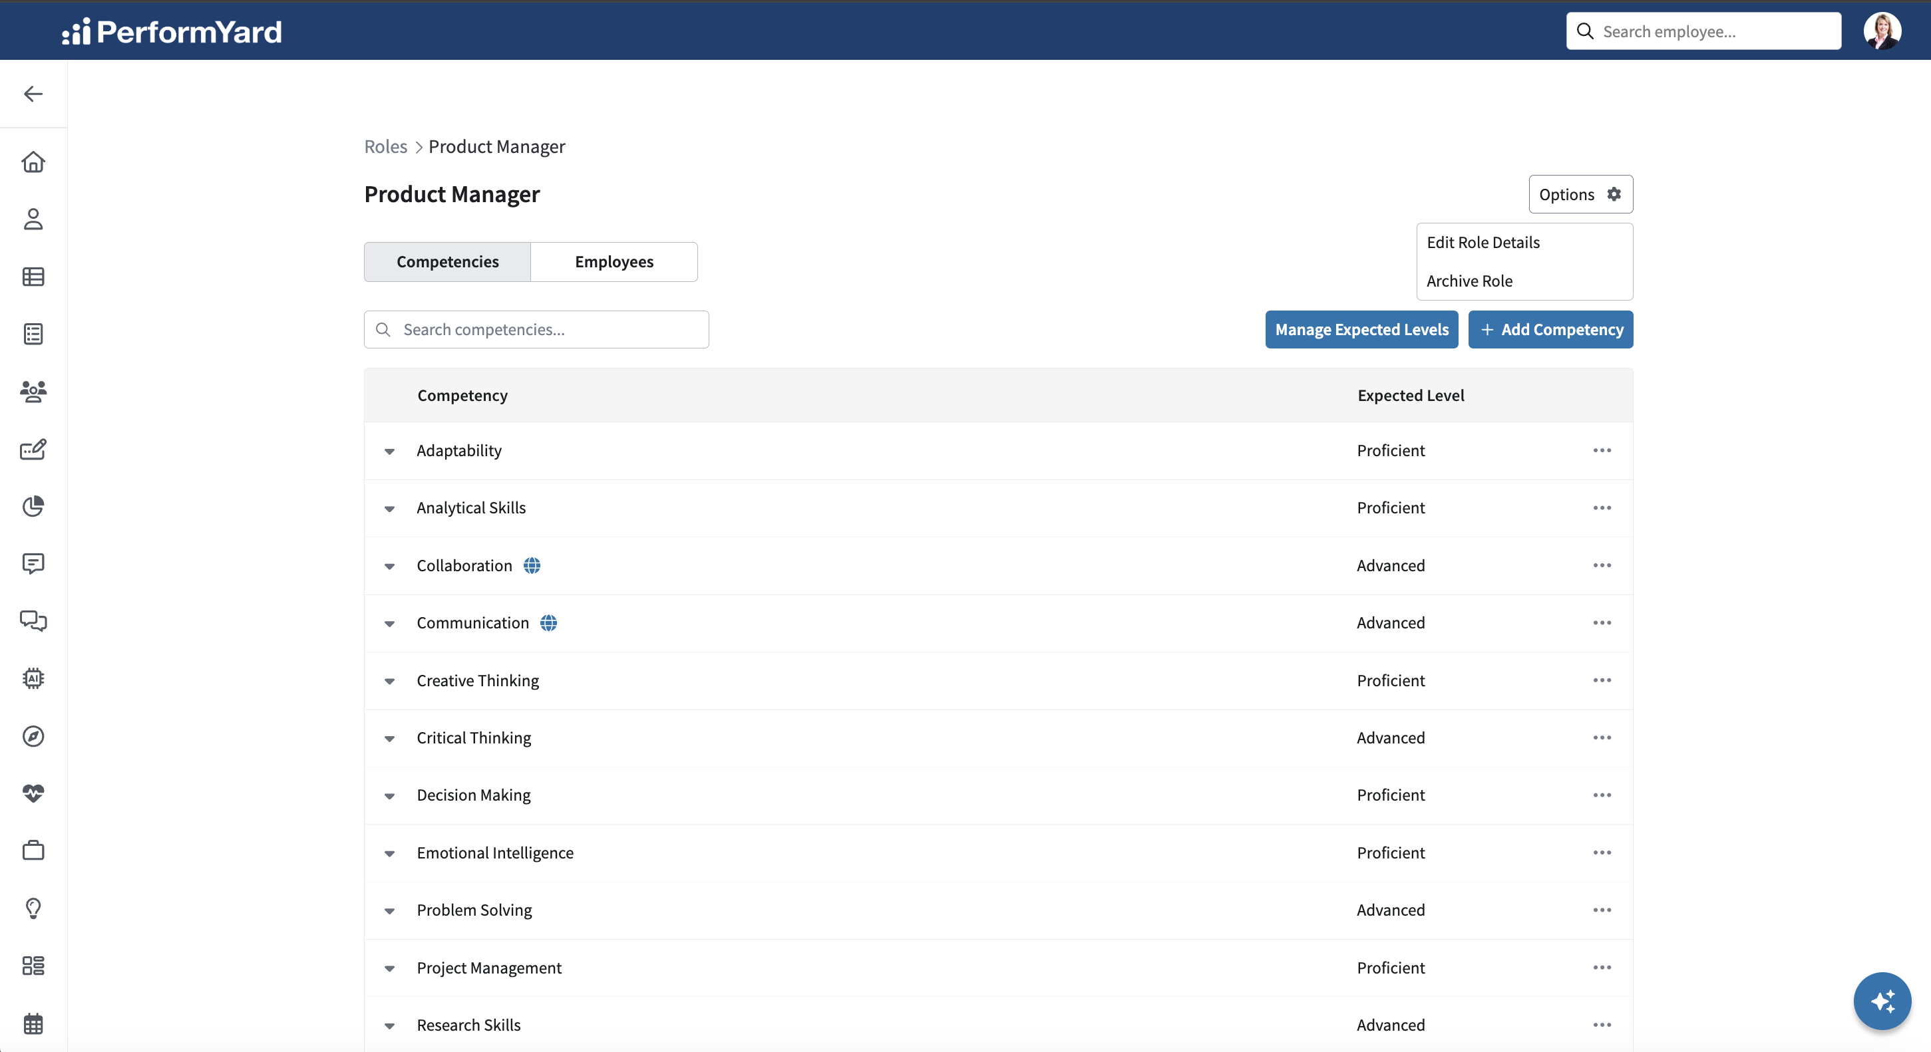Click the AI chip sidebar icon
Screen dimensions: 1931x1052
(x=33, y=678)
